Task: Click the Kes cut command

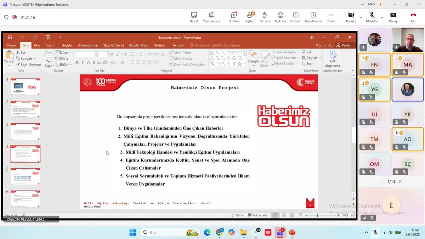Action: [21, 52]
